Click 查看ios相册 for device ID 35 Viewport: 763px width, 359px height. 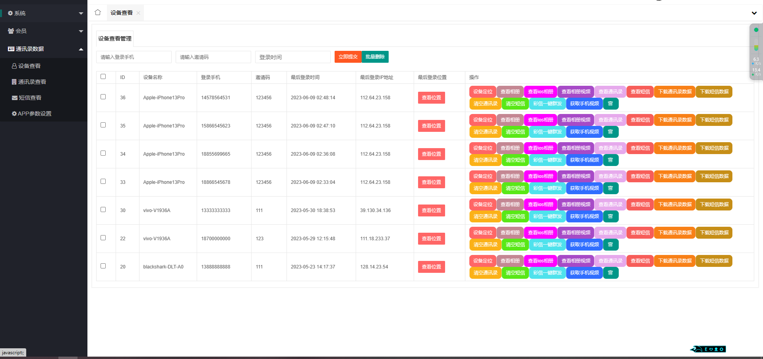[x=541, y=120]
